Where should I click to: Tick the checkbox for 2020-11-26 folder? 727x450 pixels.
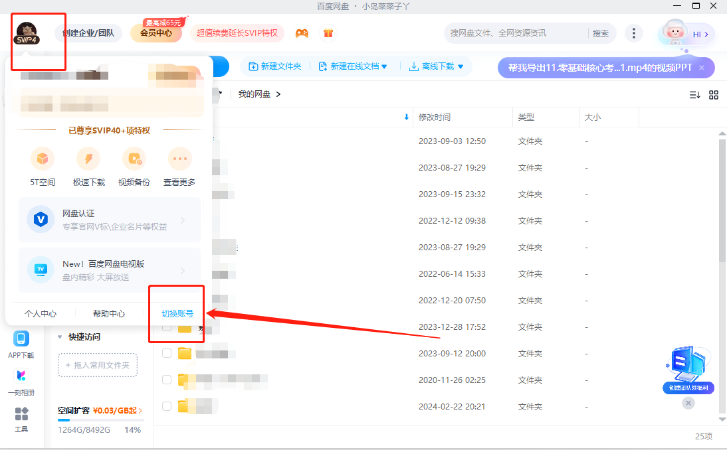click(167, 380)
